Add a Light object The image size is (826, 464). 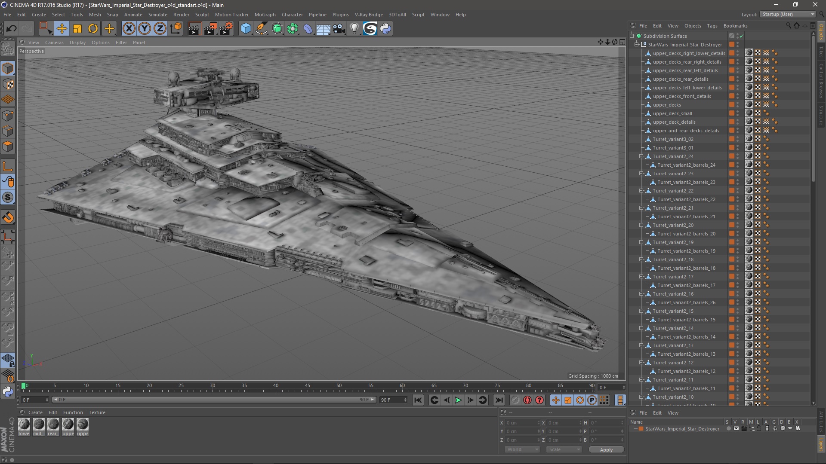click(x=354, y=29)
